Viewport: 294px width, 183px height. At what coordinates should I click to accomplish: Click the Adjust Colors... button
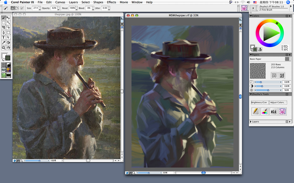coord(278,103)
